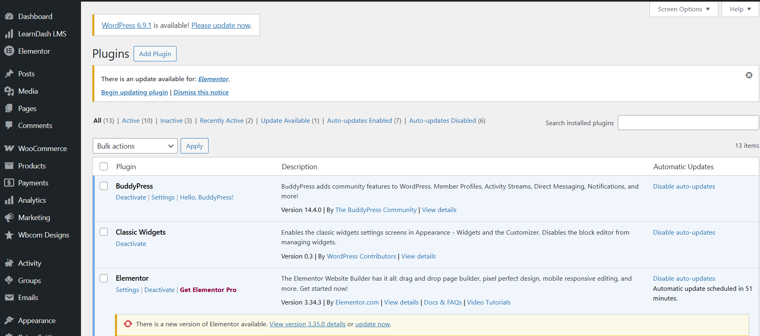Click Get Elementor Pro link
The width and height of the screenshot is (760, 336).
coord(208,290)
